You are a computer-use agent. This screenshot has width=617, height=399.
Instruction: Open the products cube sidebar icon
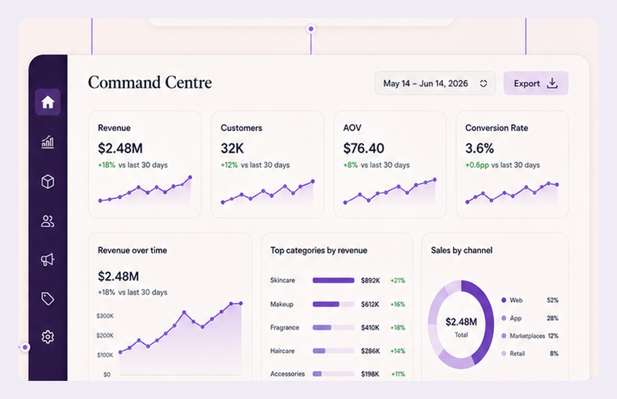pyautogui.click(x=48, y=182)
